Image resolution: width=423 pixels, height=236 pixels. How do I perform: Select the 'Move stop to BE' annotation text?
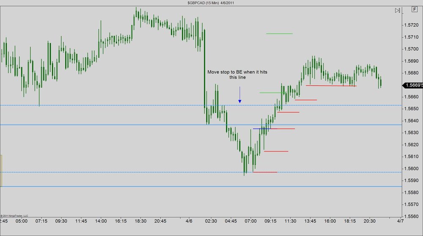pos(237,75)
